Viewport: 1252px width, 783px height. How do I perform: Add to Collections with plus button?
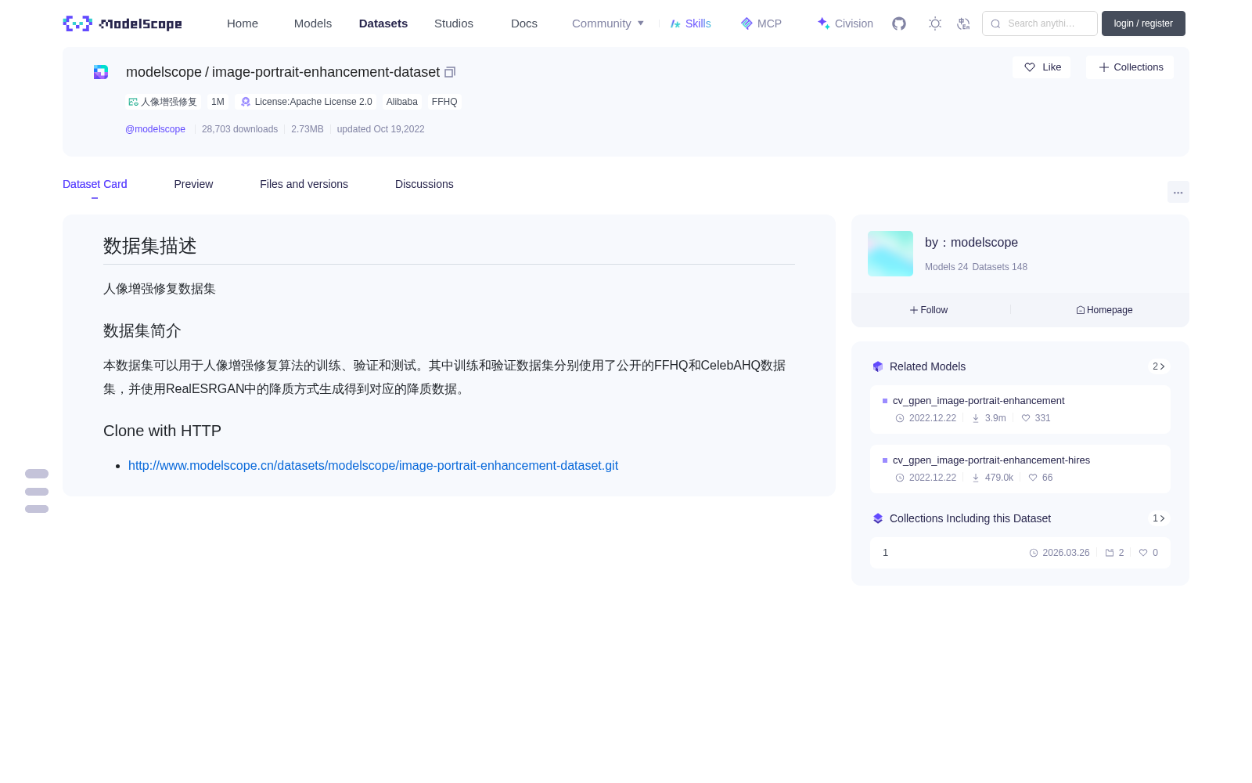[1130, 67]
